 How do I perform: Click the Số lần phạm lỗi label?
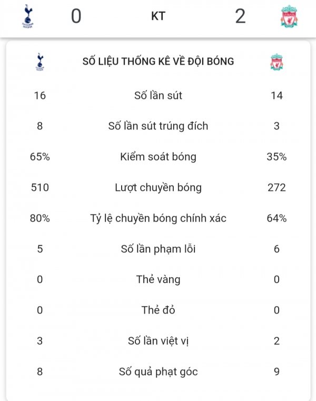point(158,249)
